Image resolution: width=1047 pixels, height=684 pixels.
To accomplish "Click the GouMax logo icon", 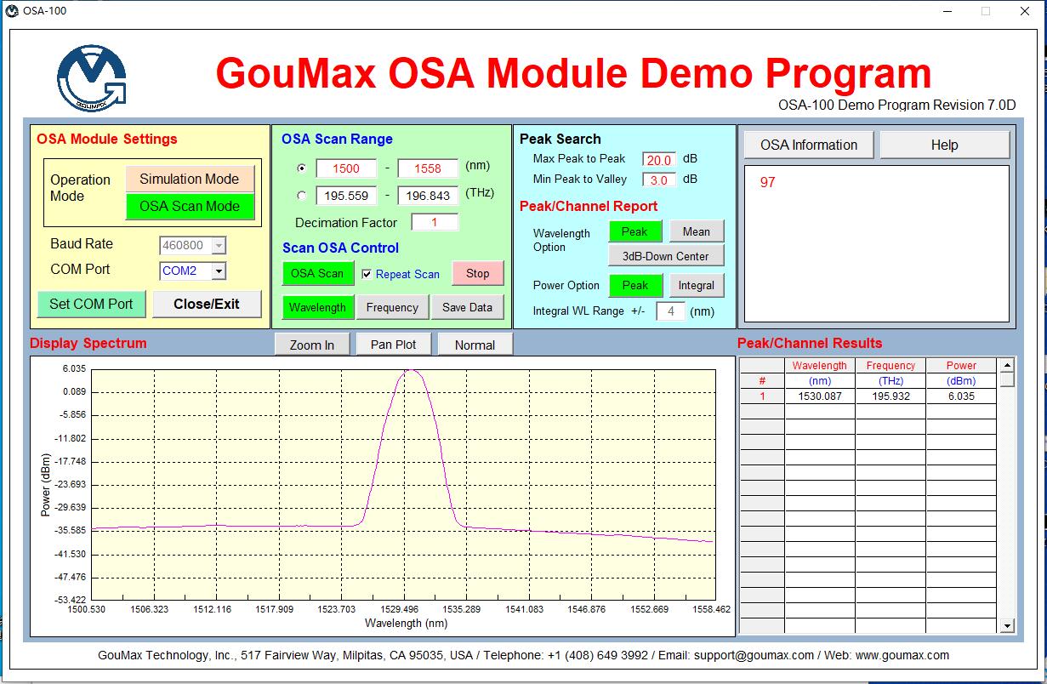I will tap(92, 77).
